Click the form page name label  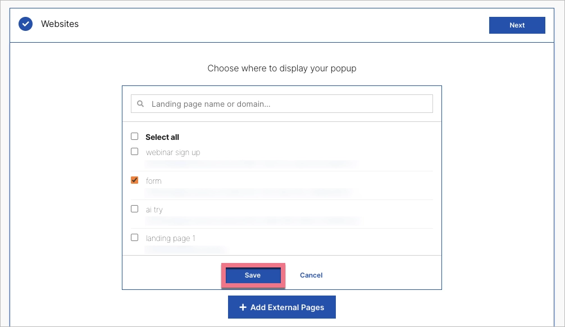click(153, 181)
